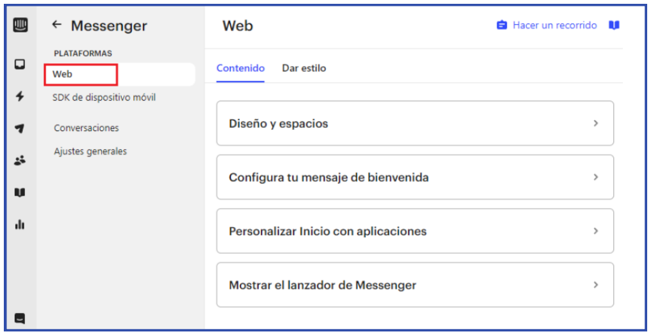Click the Hacer un recorrido link

(x=554, y=25)
